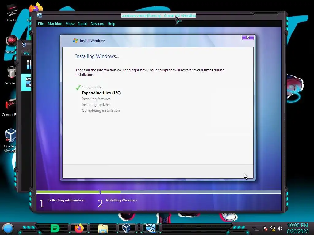Click the Windows flag icon in installer title
314x235 pixels.
coord(75,41)
